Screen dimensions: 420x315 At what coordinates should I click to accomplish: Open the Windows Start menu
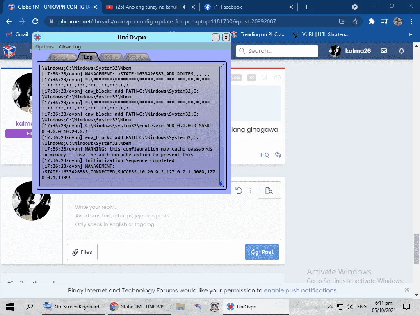click(10, 307)
